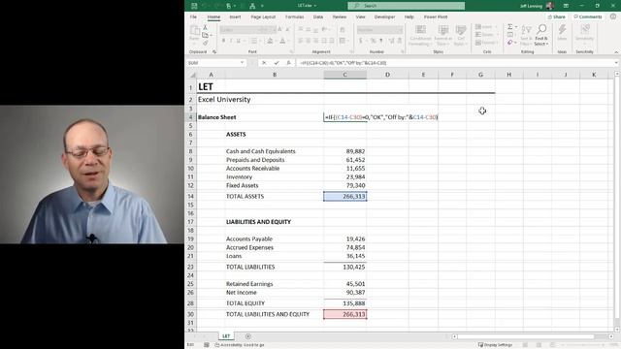The height and width of the screenshot is (349, 621).
Task: Open the Clipboard dialog launcher
Action: point(214,51)
